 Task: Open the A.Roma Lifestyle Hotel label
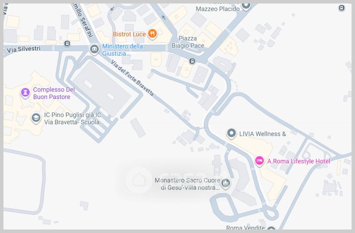coord(299,161)
